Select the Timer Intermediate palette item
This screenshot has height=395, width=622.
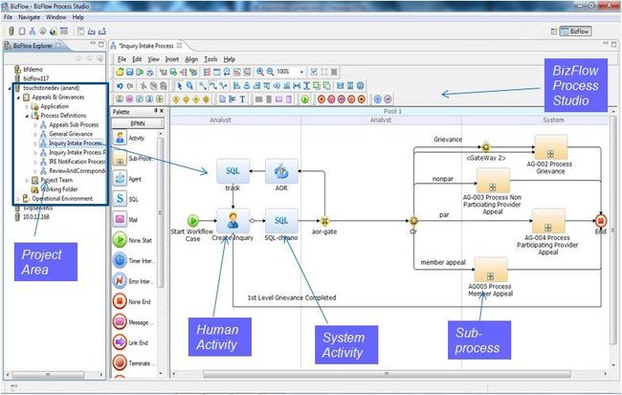[x=134, y=260]
